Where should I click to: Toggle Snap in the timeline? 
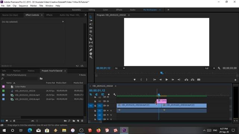[x=96, y=95]
